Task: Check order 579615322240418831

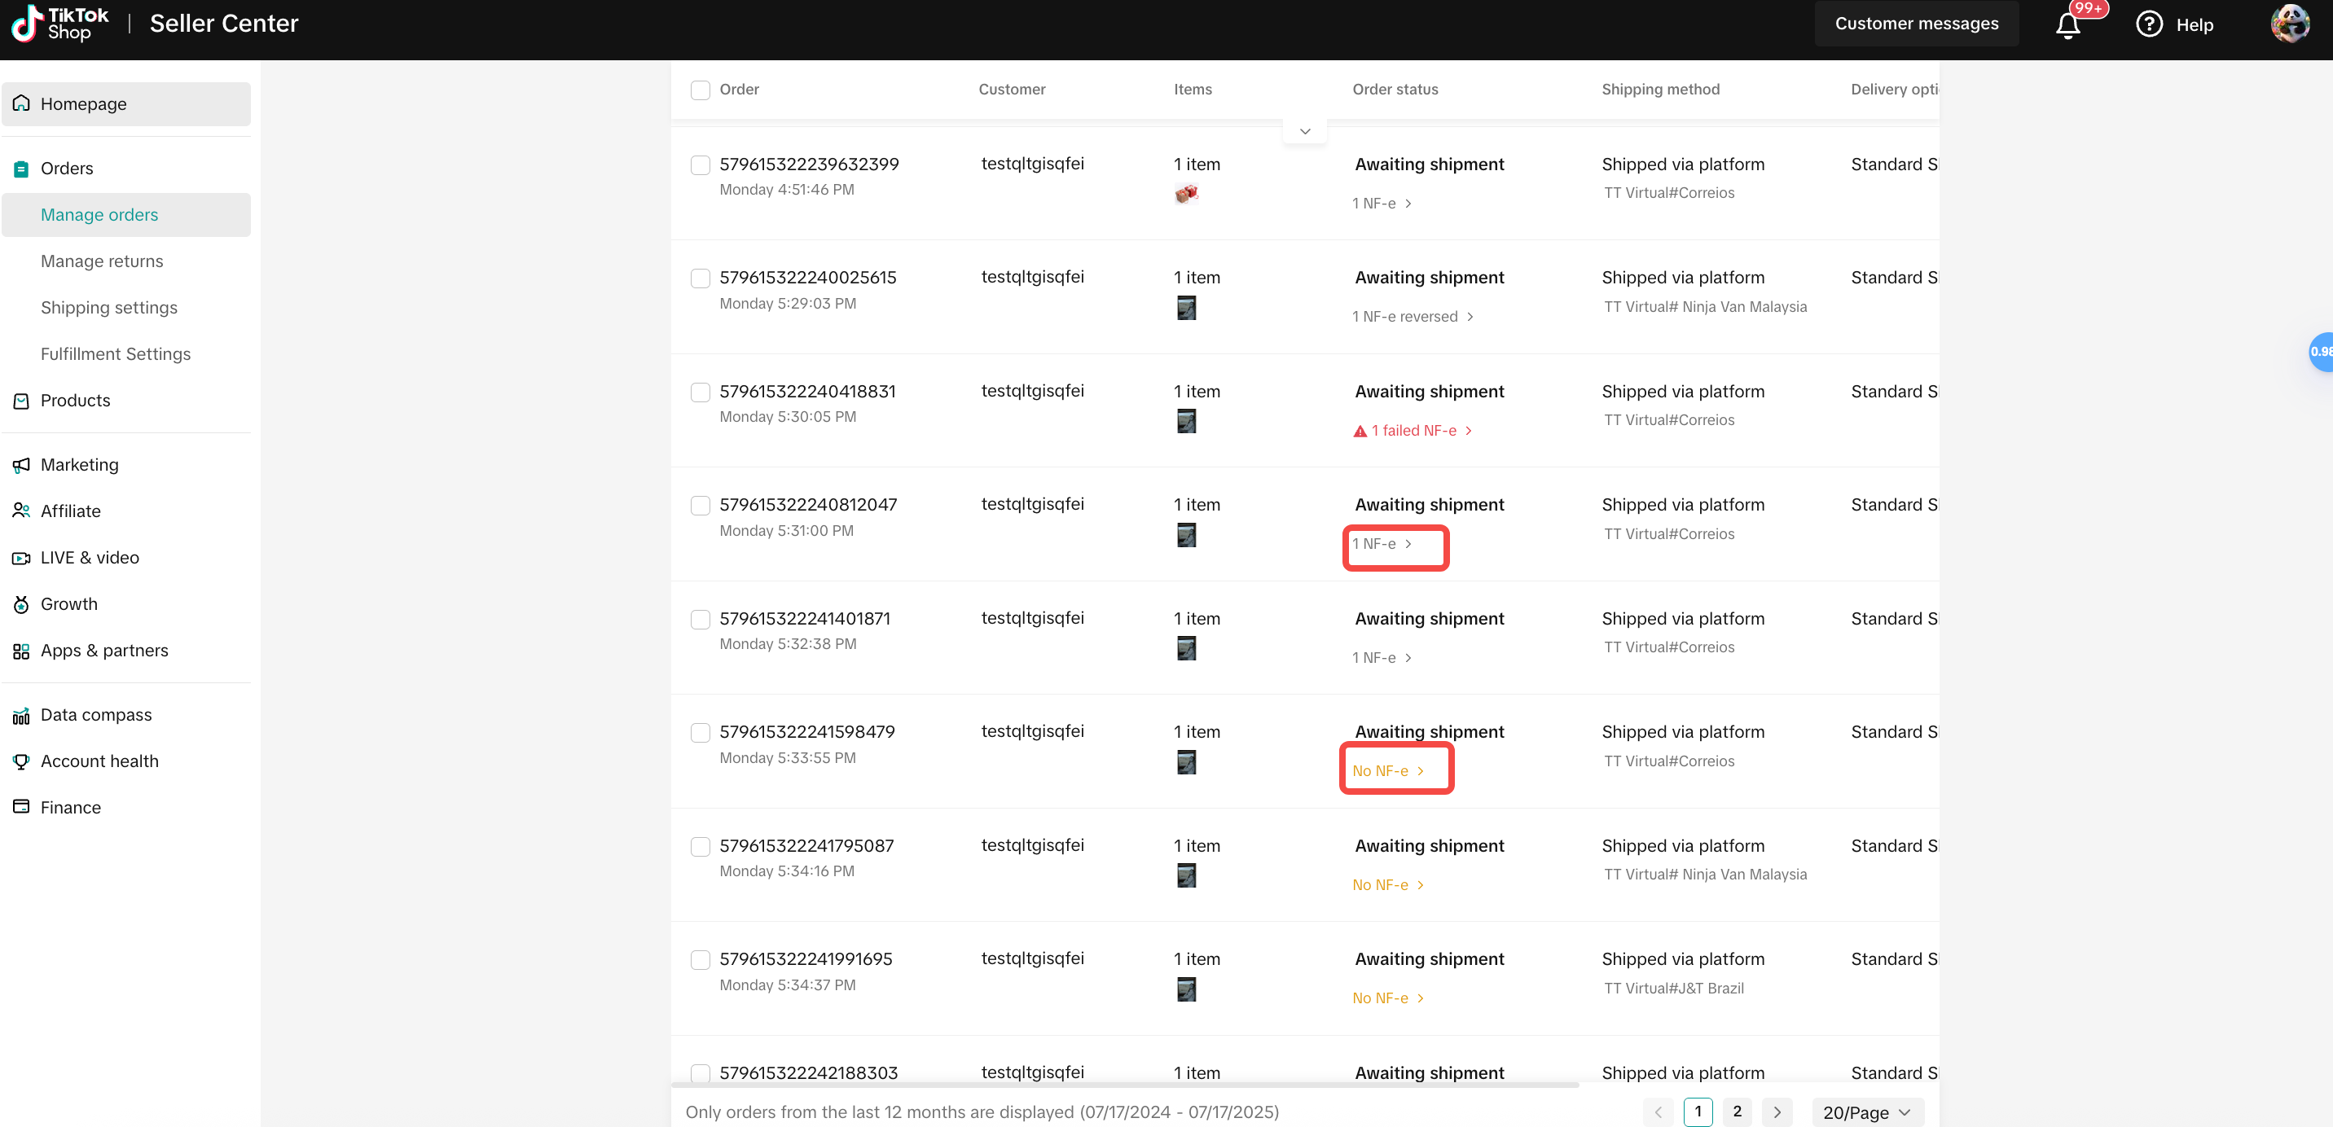Action: [700, 392]
